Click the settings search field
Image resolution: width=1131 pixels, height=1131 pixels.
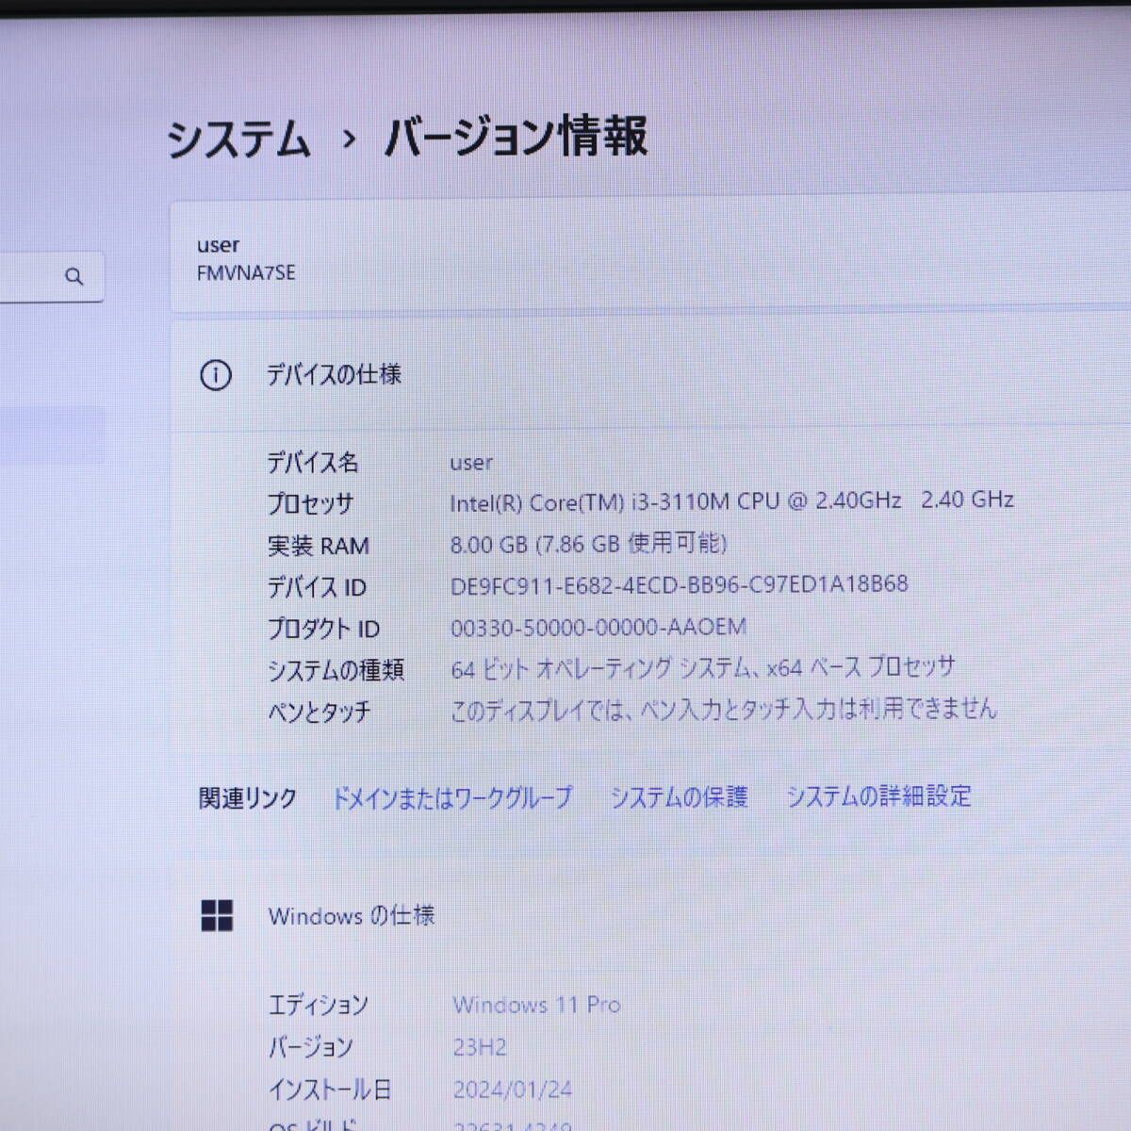click(52, 277)
